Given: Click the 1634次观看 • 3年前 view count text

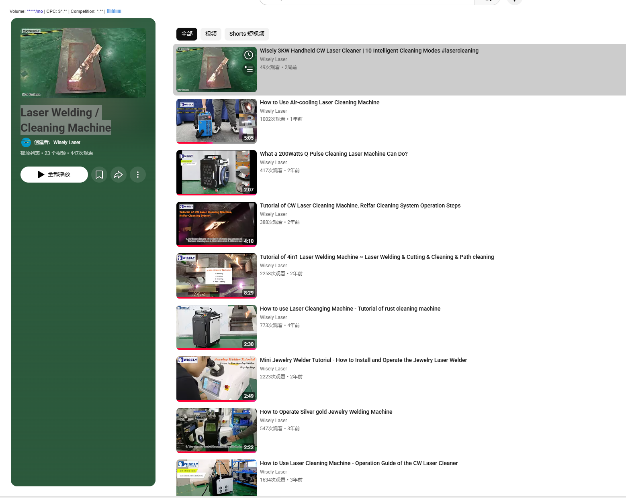Looking at the screenshot, I should 281,480.
